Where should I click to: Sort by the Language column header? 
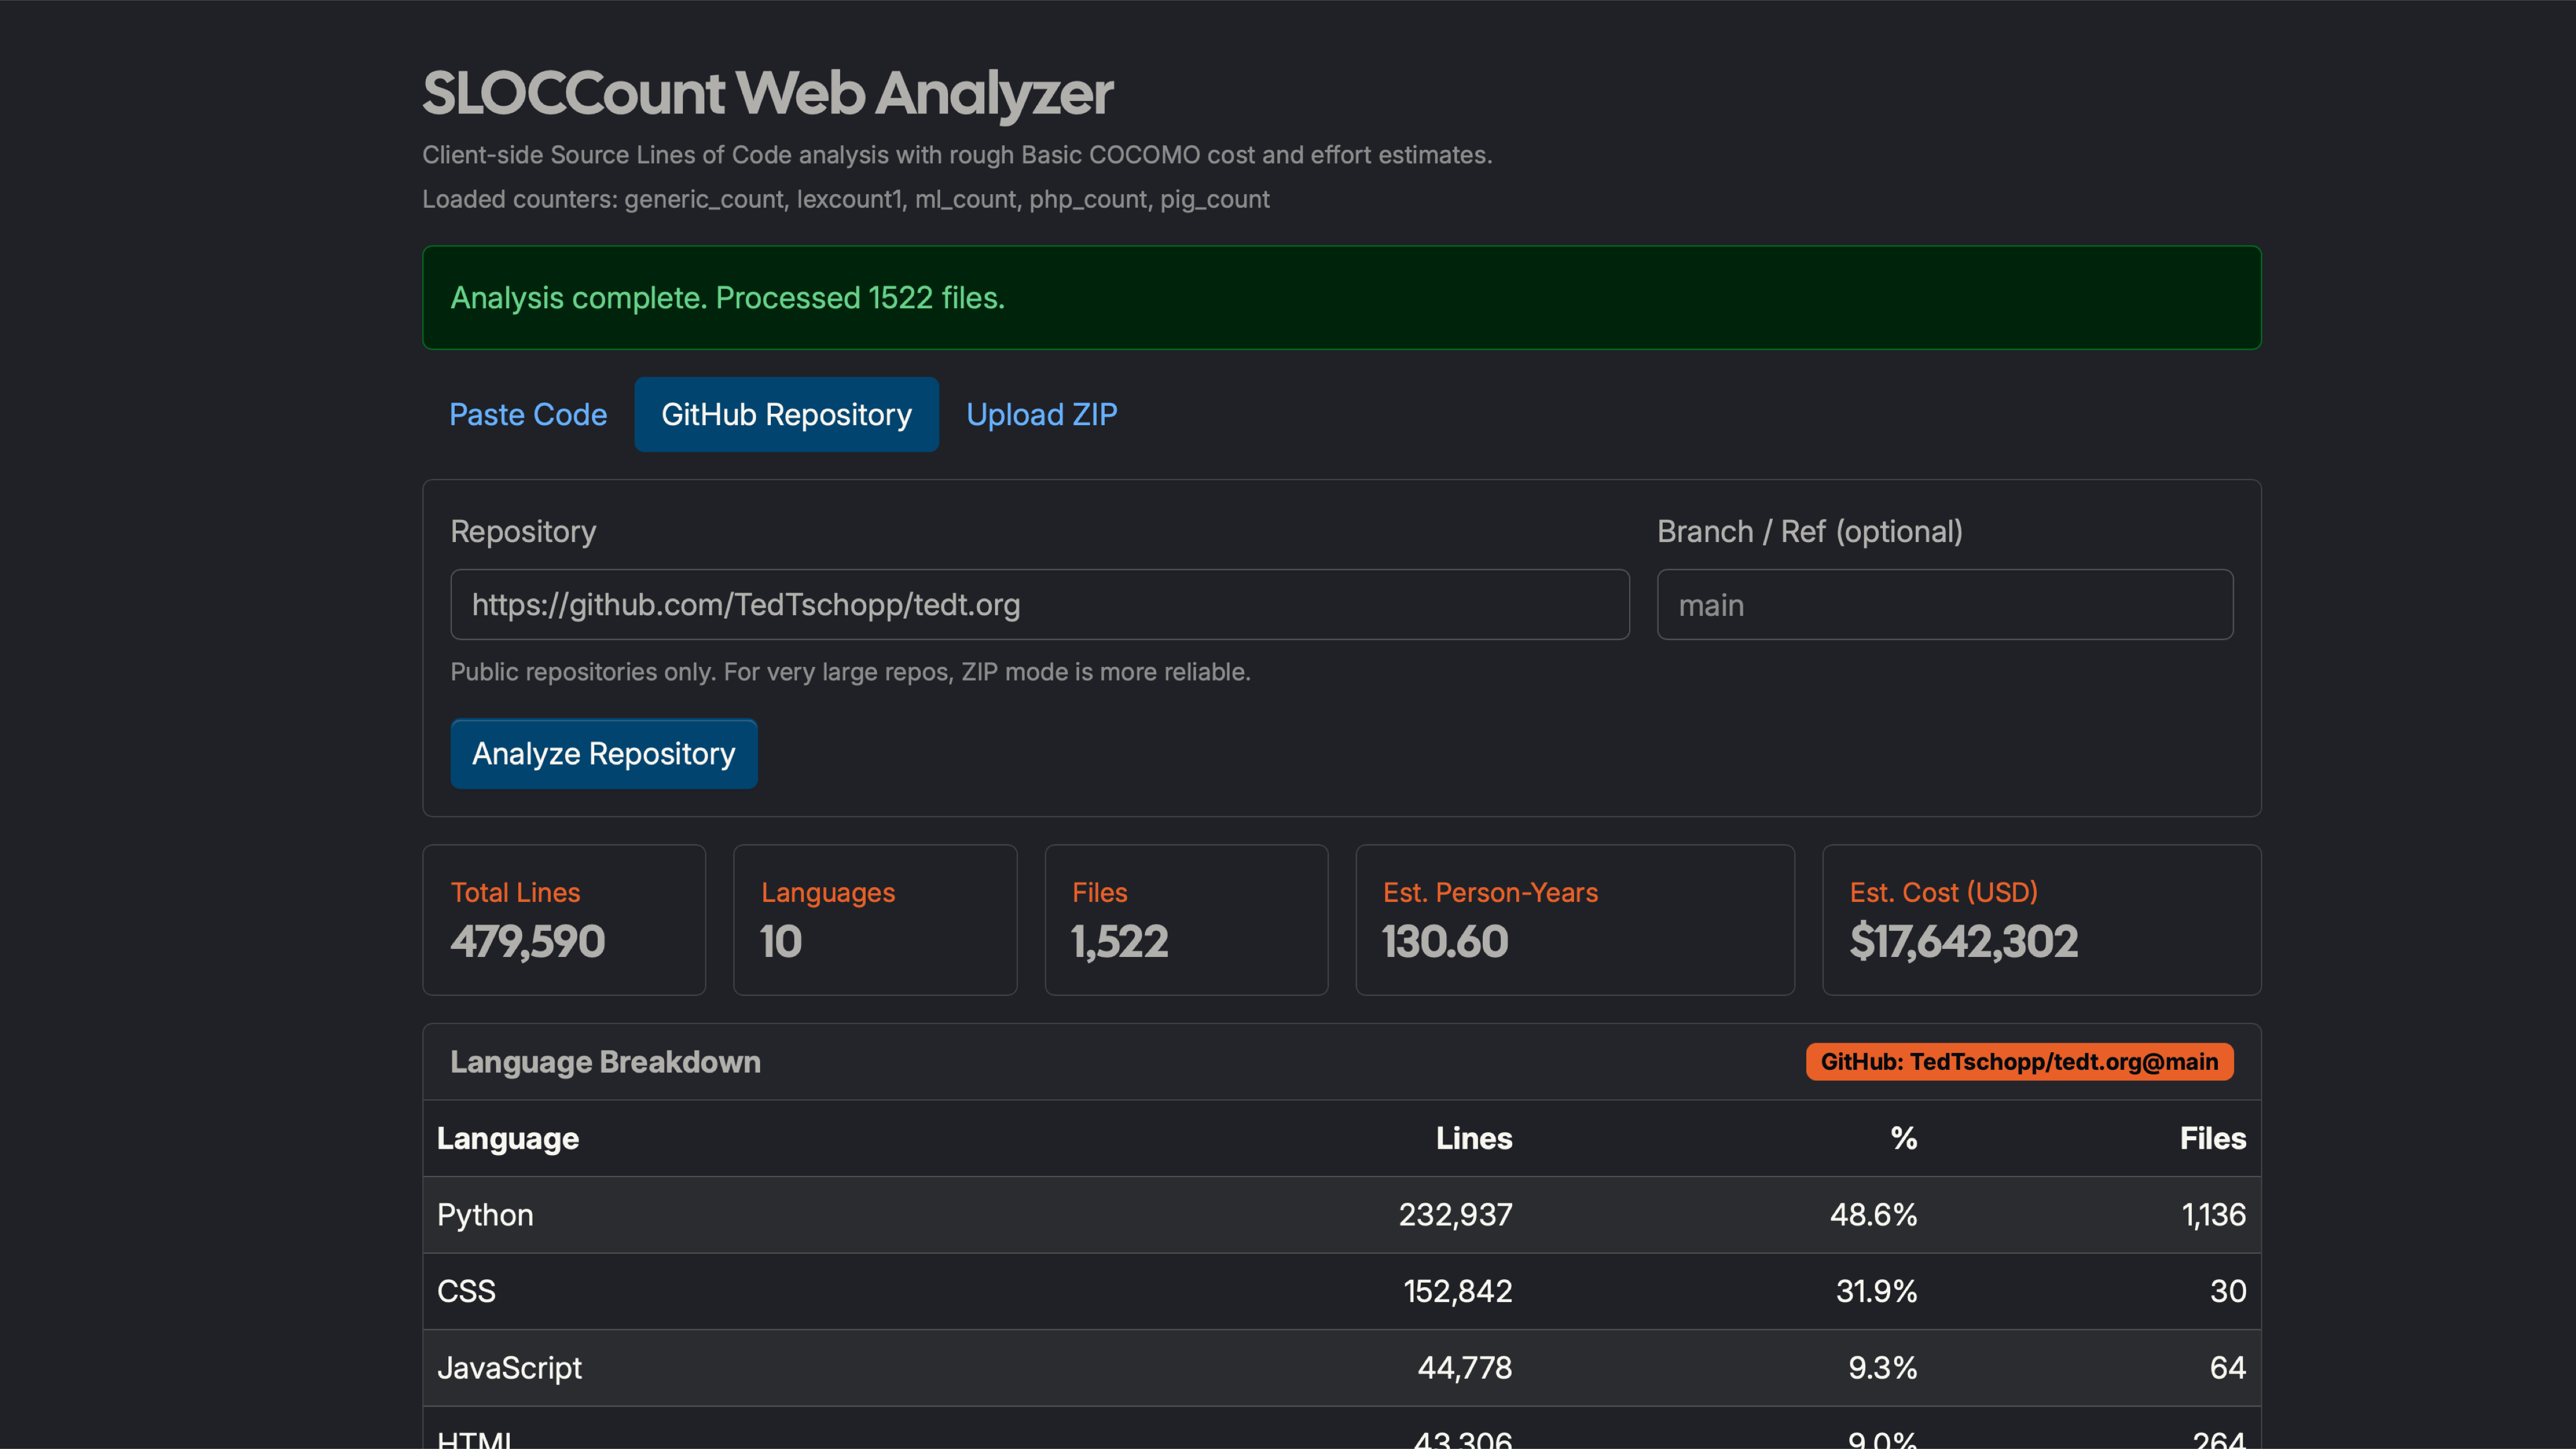pyautogui.click(x=508, y=1138)
